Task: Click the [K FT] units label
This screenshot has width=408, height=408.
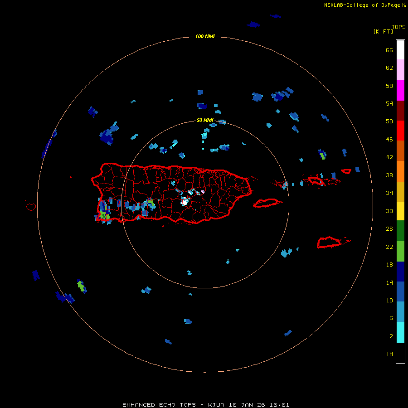Action: coord(383,31)
